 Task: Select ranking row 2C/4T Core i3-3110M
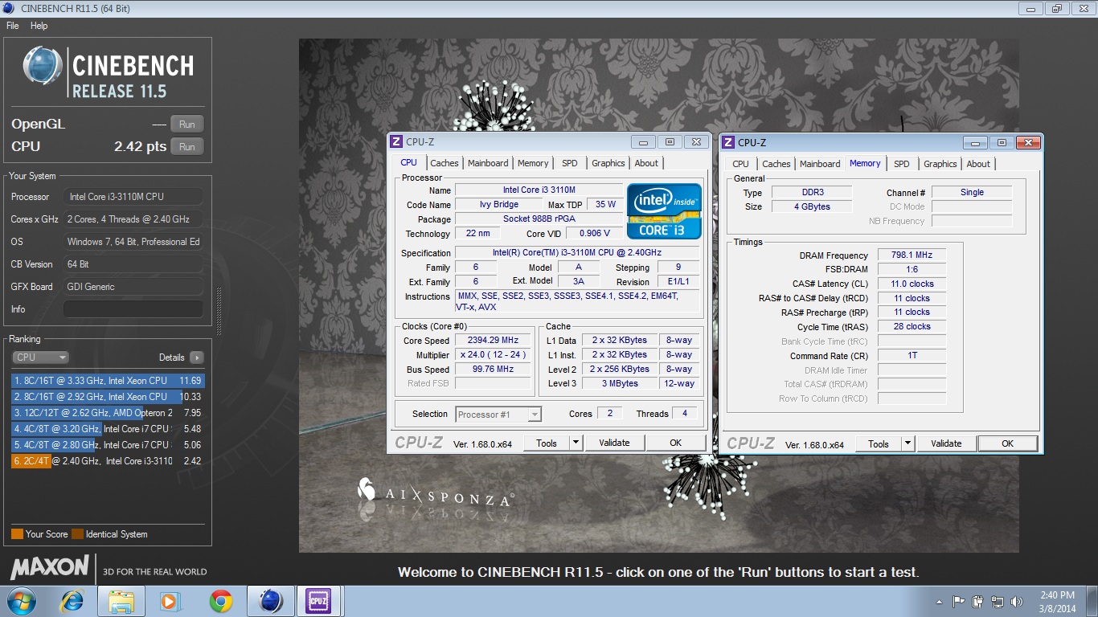point(108,461)
